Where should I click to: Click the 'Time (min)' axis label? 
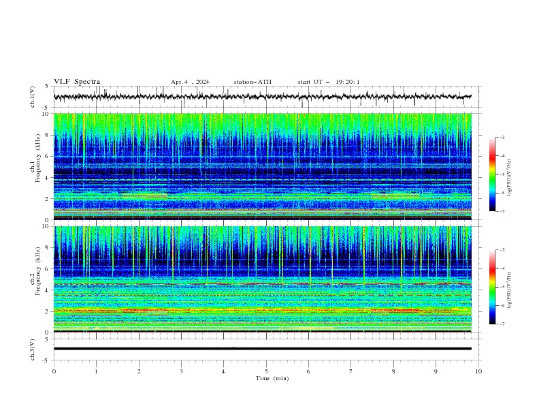tap(272, 378)
